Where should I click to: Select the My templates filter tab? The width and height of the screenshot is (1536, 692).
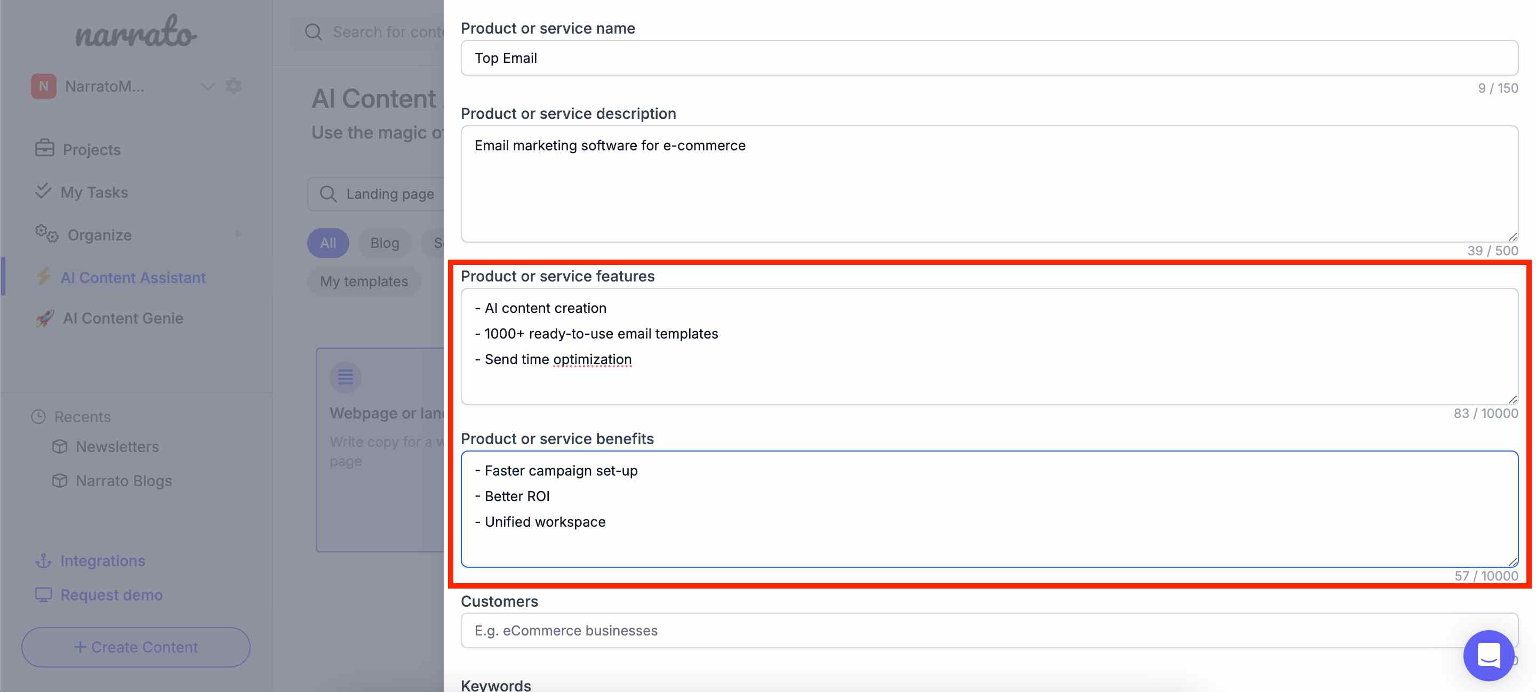364,281
